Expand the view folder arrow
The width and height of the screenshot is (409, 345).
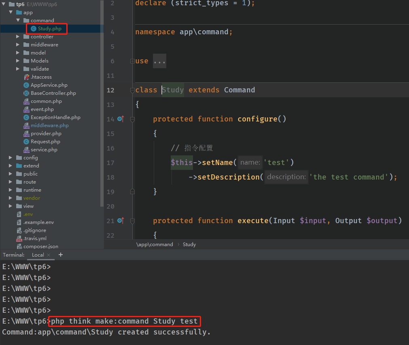point(11,206)
